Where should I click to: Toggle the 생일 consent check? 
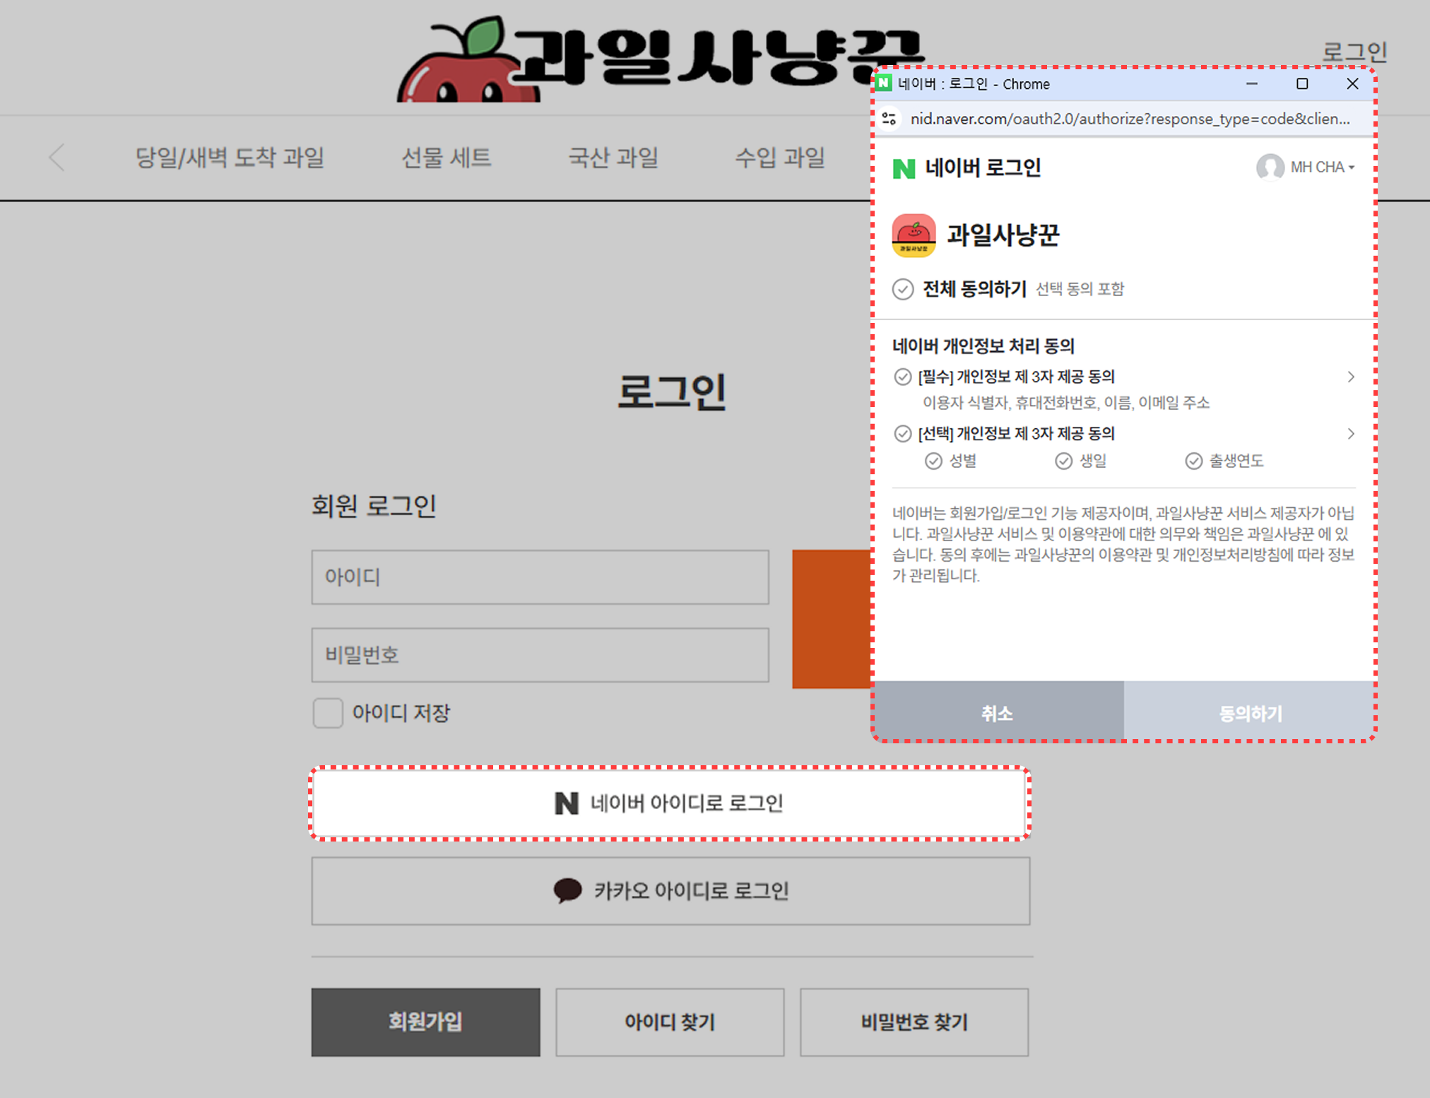[x=1063, y=461]
